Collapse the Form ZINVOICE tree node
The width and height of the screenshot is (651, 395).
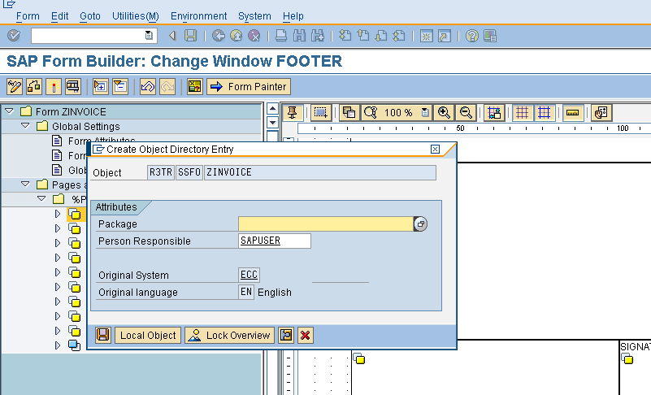coord(9,111)
